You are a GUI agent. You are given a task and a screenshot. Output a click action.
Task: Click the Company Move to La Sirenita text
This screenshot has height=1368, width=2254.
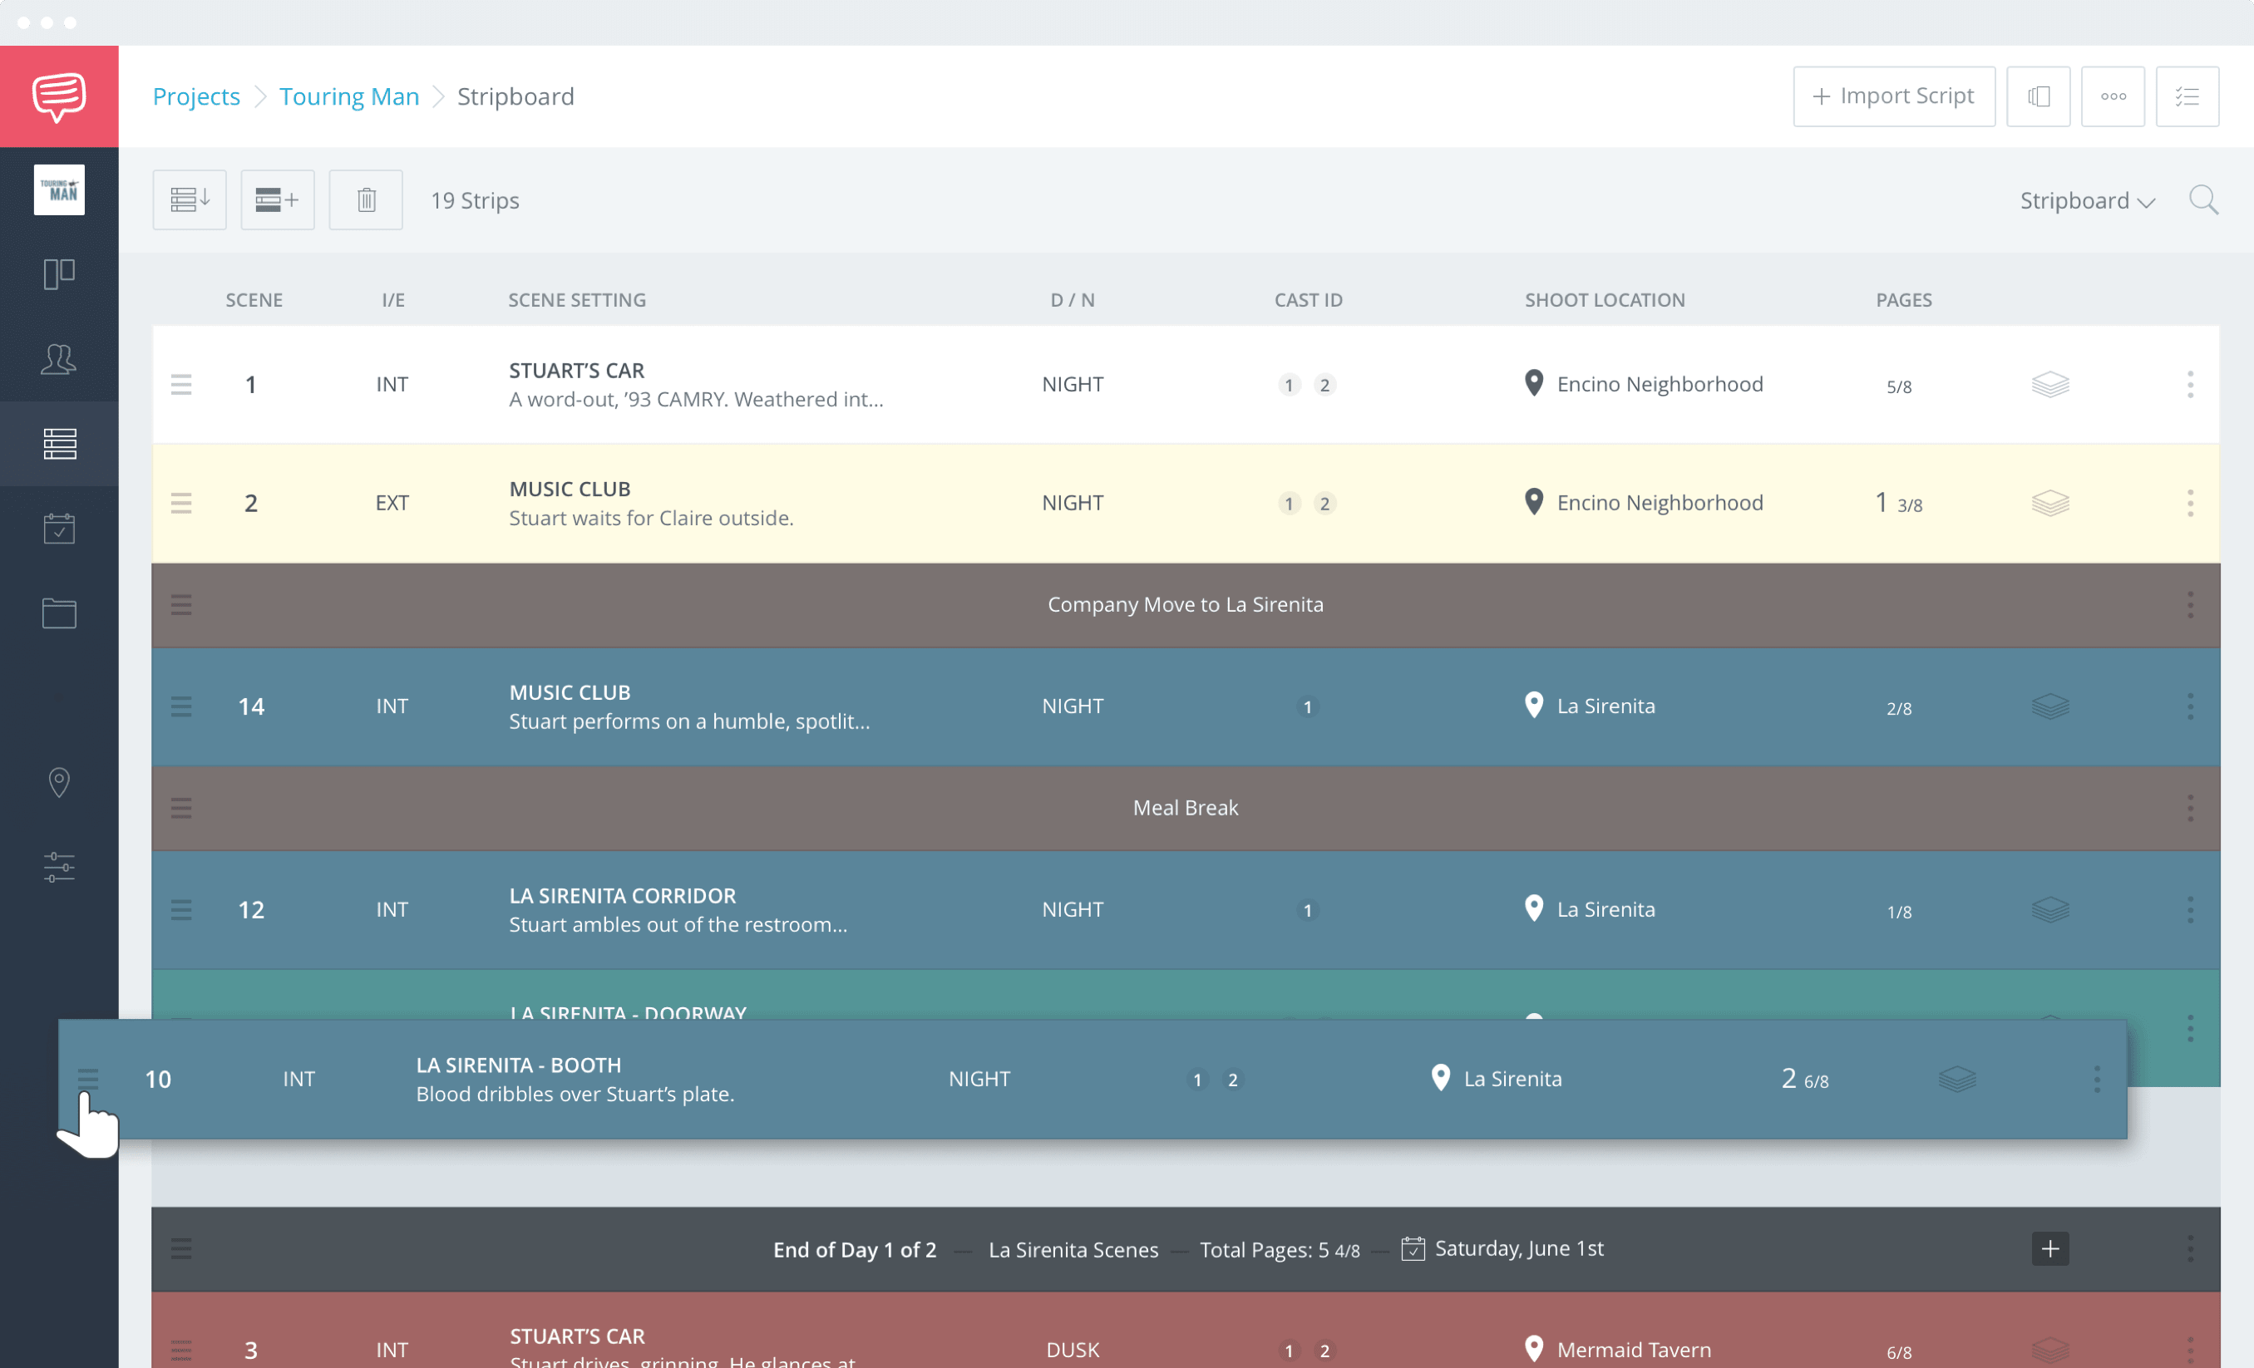click(1186, 604)
